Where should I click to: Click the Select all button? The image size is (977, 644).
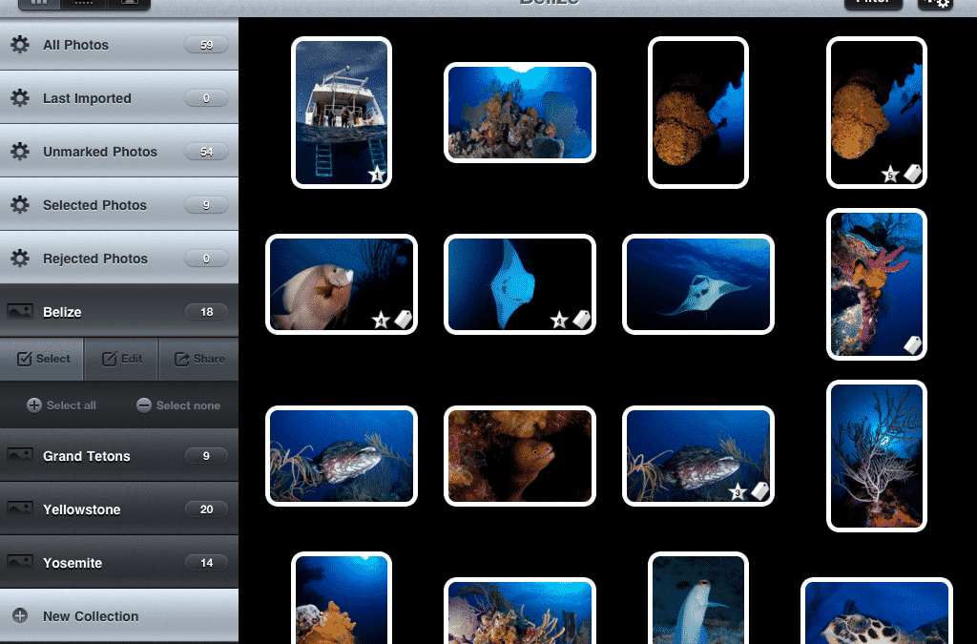(61, 405)
